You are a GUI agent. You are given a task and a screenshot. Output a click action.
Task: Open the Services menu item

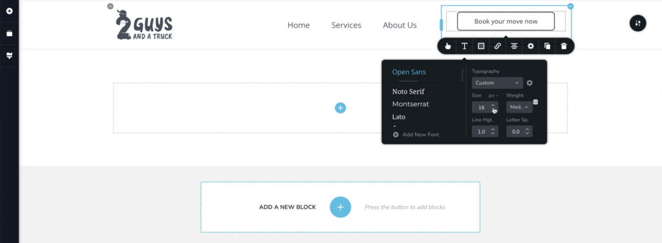pos(347,25)
